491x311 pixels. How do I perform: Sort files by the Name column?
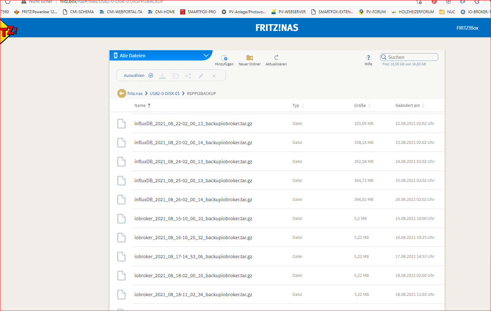click(x=142, y=105)
